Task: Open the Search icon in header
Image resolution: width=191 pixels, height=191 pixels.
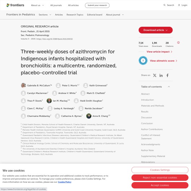Action: (165, 5)
